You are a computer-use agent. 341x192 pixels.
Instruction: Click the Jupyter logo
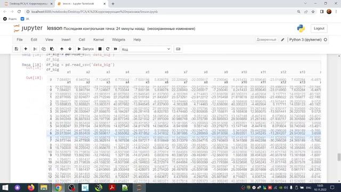pyautogui.click(x=28, y=28)
